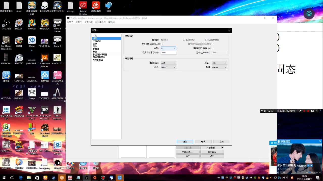Select 场景切换器 in the settings list

[106, 60]
